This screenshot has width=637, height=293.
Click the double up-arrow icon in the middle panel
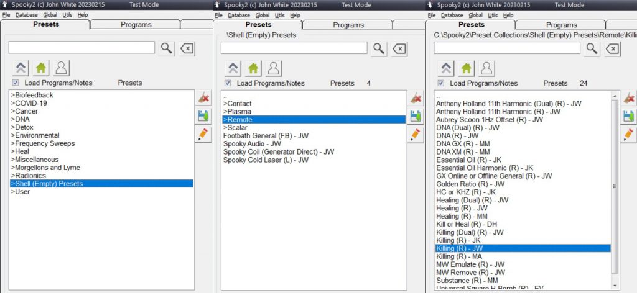[x=233, y=68]
